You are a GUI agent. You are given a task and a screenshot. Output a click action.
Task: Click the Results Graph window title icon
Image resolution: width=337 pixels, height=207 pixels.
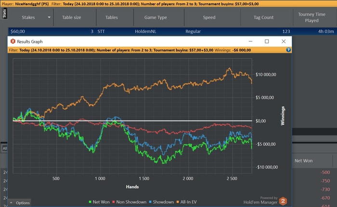coord(13,41)
